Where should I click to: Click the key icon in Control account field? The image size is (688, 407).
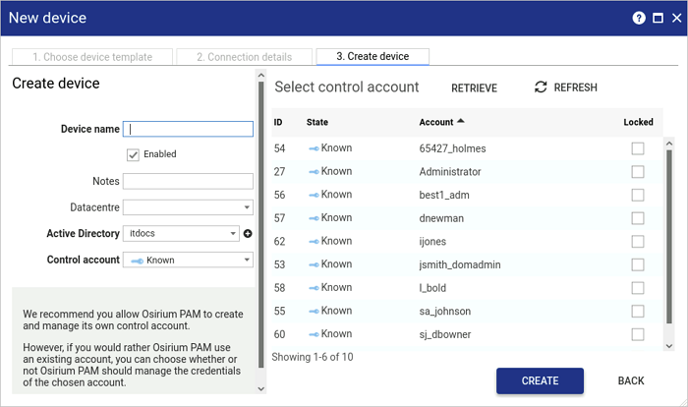point(137,261)
